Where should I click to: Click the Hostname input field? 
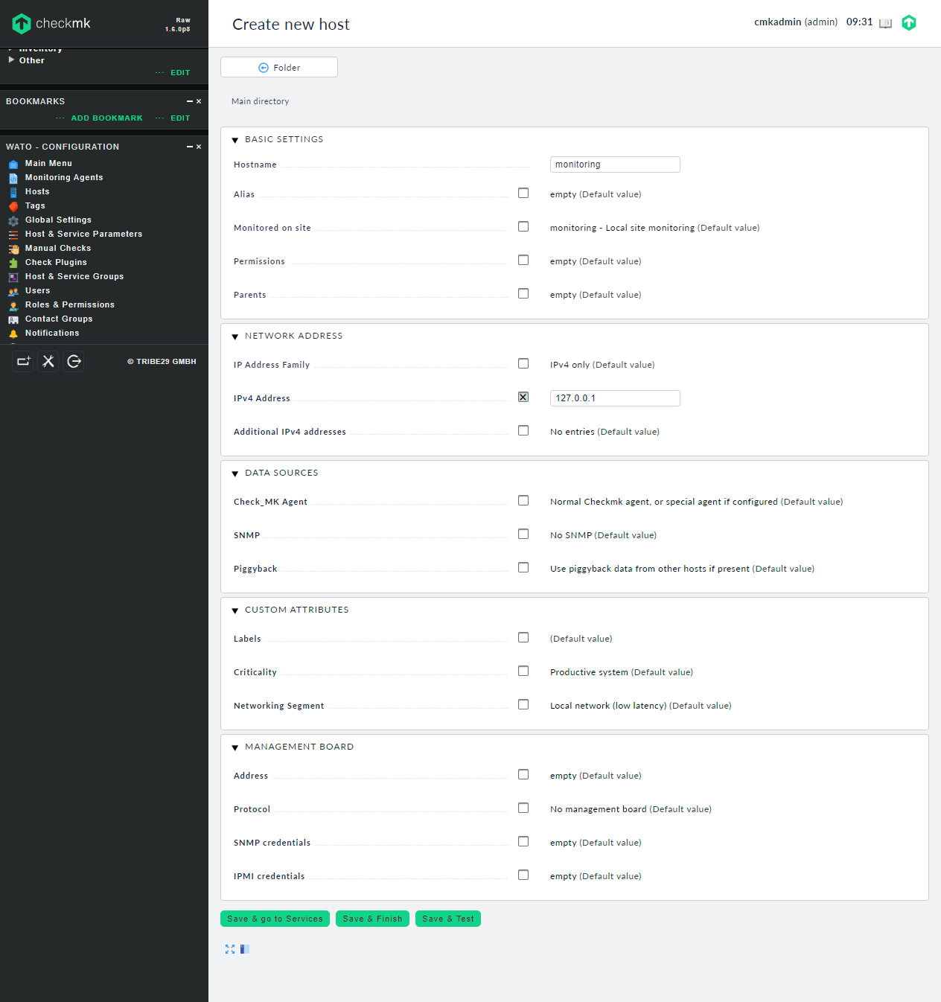point(615,165)
